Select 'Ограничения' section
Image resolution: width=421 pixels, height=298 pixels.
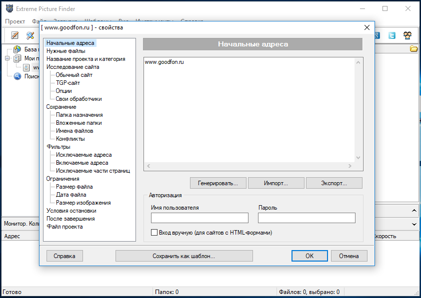pyautogui.click(x=62, y=179)
